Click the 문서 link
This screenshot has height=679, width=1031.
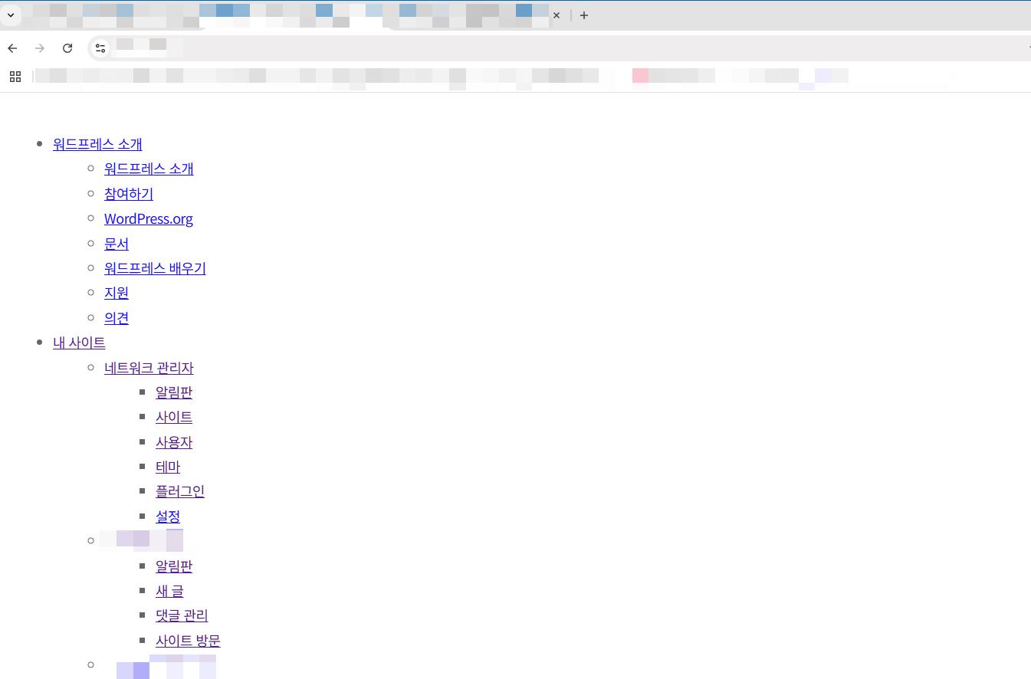pos(116,244)
